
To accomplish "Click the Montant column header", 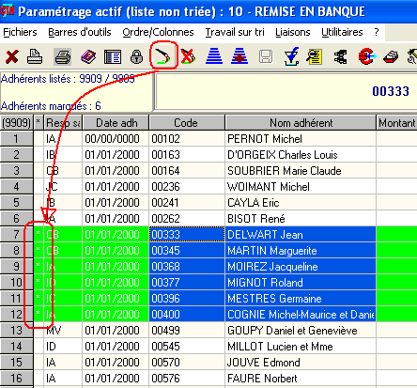I will [x=396, y=123].
